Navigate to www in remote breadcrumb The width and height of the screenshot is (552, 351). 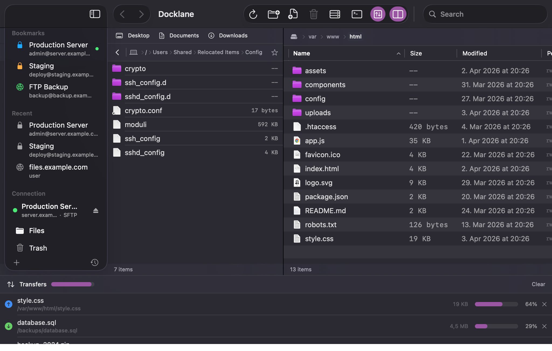click(x=333, y=37)
